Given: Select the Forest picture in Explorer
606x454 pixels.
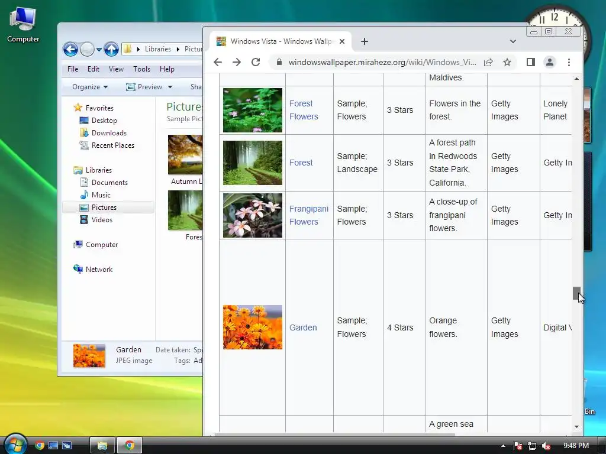Looking at the screenshot, I should pyautogui.click(x=185, y=215).
